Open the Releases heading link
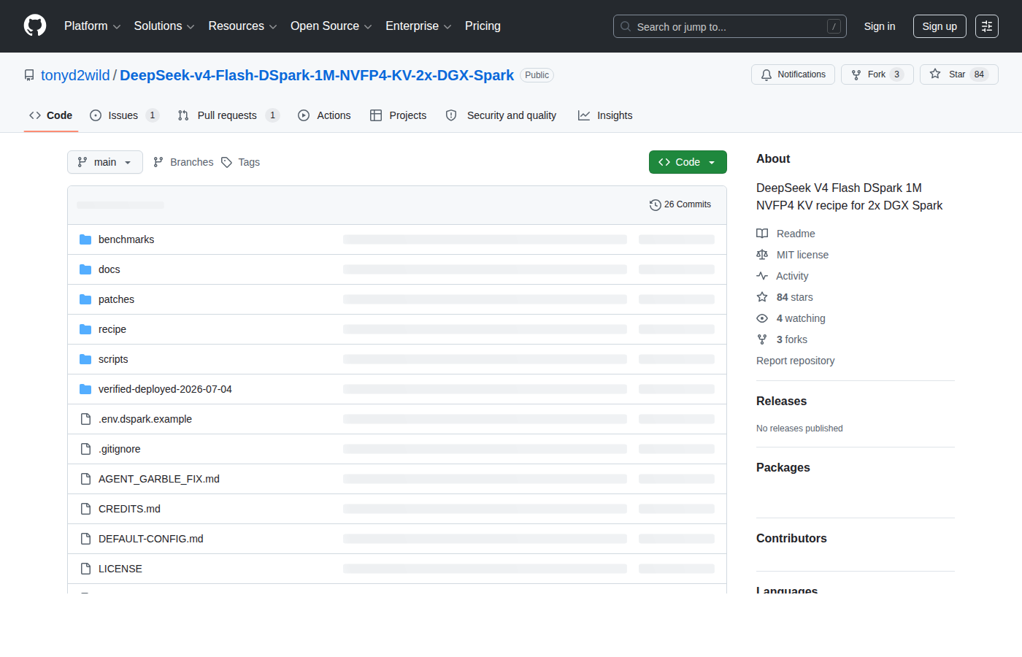Image resolution: width=1022 pixels, height=657 pixels. pos(781,401)
